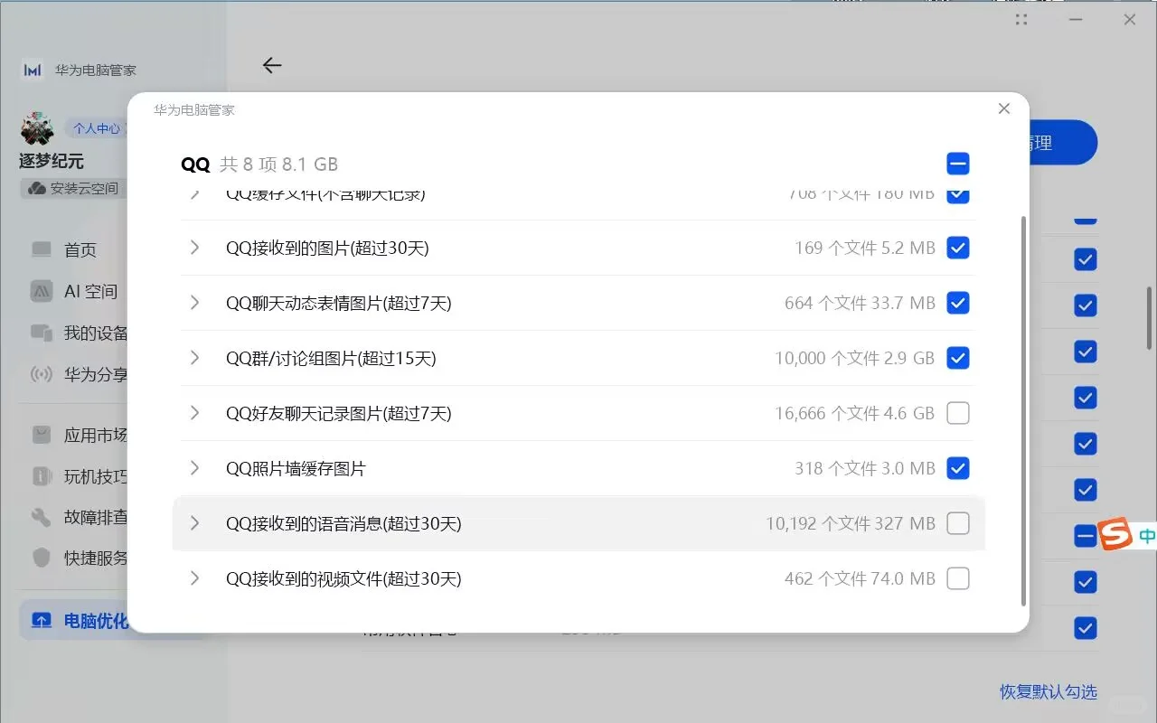The height and width of the screenshot is (723, 1157).
Task: Check QQ接收到的语音消息(超过30天) checkbox
Action: [x=958, y=523]
